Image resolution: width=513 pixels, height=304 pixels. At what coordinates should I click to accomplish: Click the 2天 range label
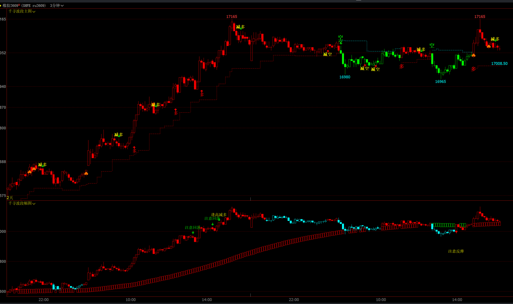(10, 198)
